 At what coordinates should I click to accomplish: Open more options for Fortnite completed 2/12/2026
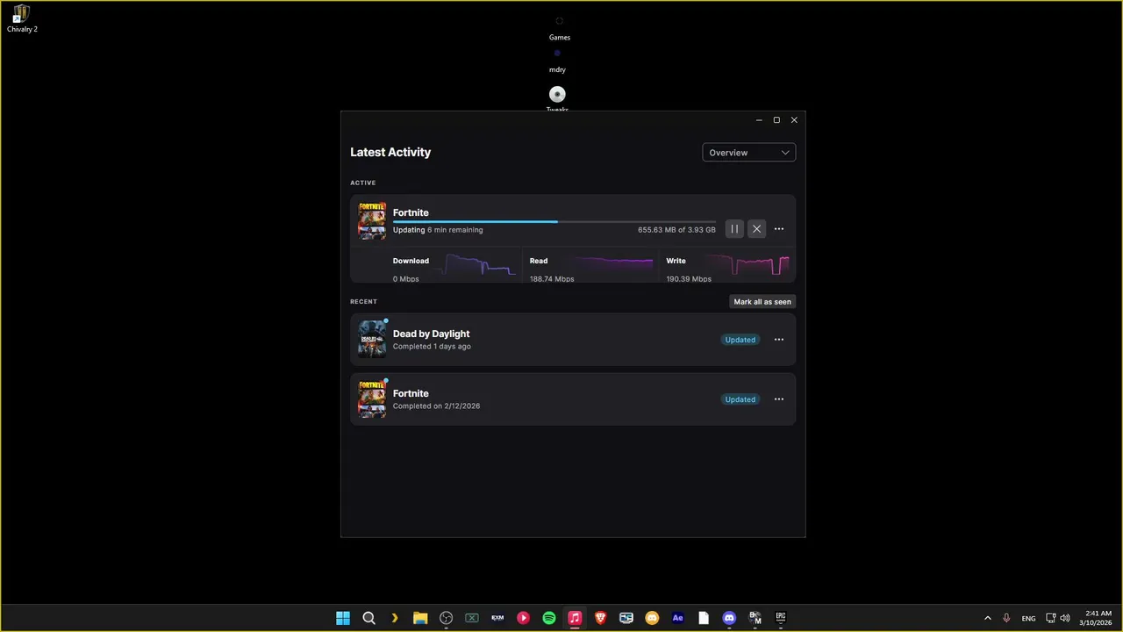(x=779, y=399)
